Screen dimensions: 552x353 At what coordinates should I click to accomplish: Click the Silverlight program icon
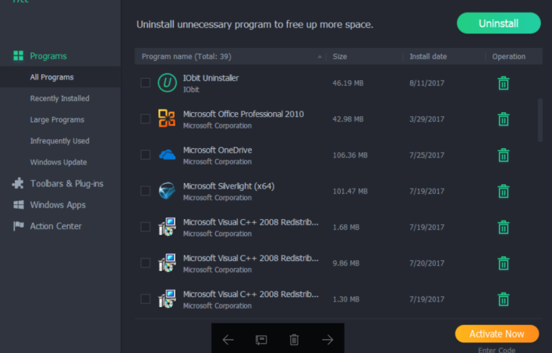pos(167,191)
